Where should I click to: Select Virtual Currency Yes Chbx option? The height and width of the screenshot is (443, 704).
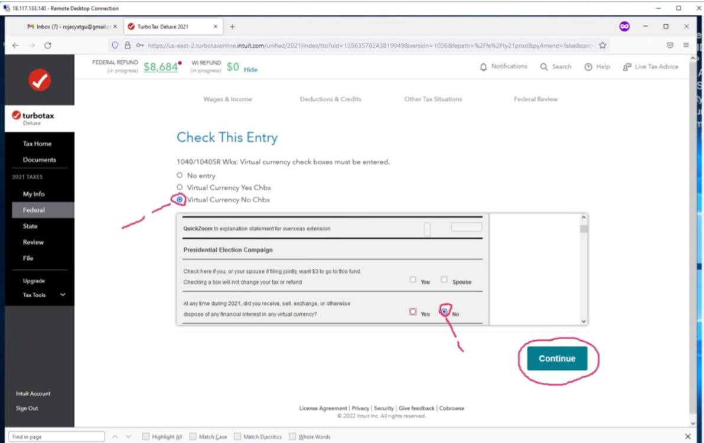(180, 187)
